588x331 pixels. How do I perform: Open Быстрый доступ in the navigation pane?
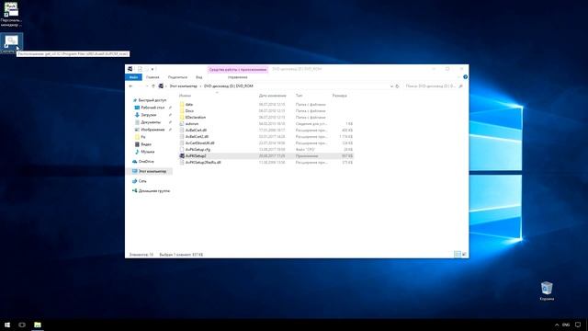click(x=152, y=100)
